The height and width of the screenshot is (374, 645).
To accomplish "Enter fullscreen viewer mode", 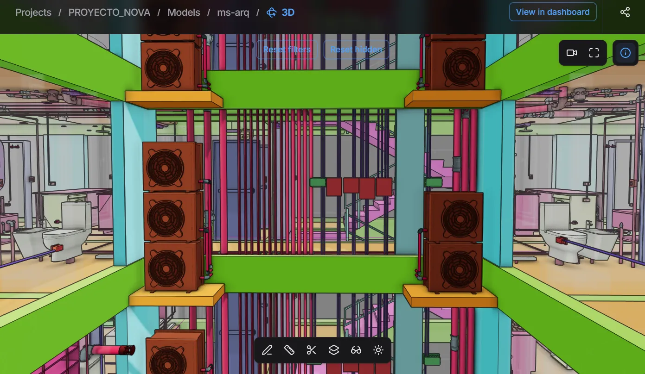I will coord(594,53).
